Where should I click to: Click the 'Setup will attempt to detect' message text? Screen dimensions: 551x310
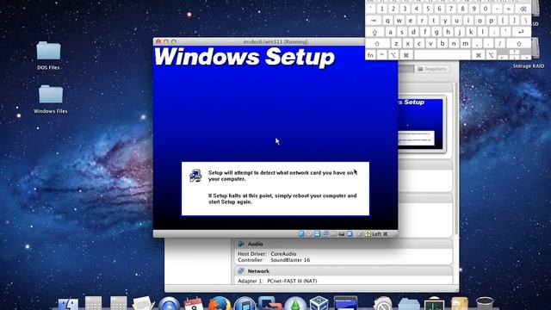pyautogui.click(x=281, y=176)
